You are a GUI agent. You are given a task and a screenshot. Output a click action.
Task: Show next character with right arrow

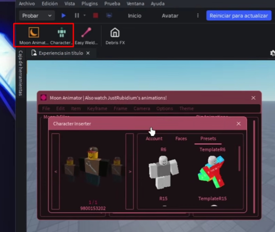click(x=130, y=171)
